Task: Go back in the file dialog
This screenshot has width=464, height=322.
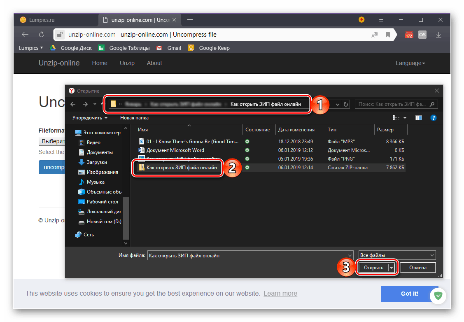Action: (73, 104)
